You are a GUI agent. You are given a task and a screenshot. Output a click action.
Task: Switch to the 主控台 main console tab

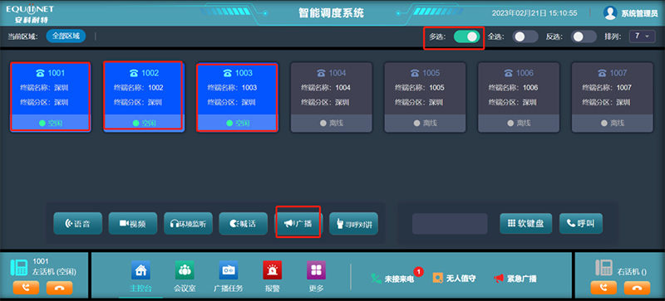[140, 276]
